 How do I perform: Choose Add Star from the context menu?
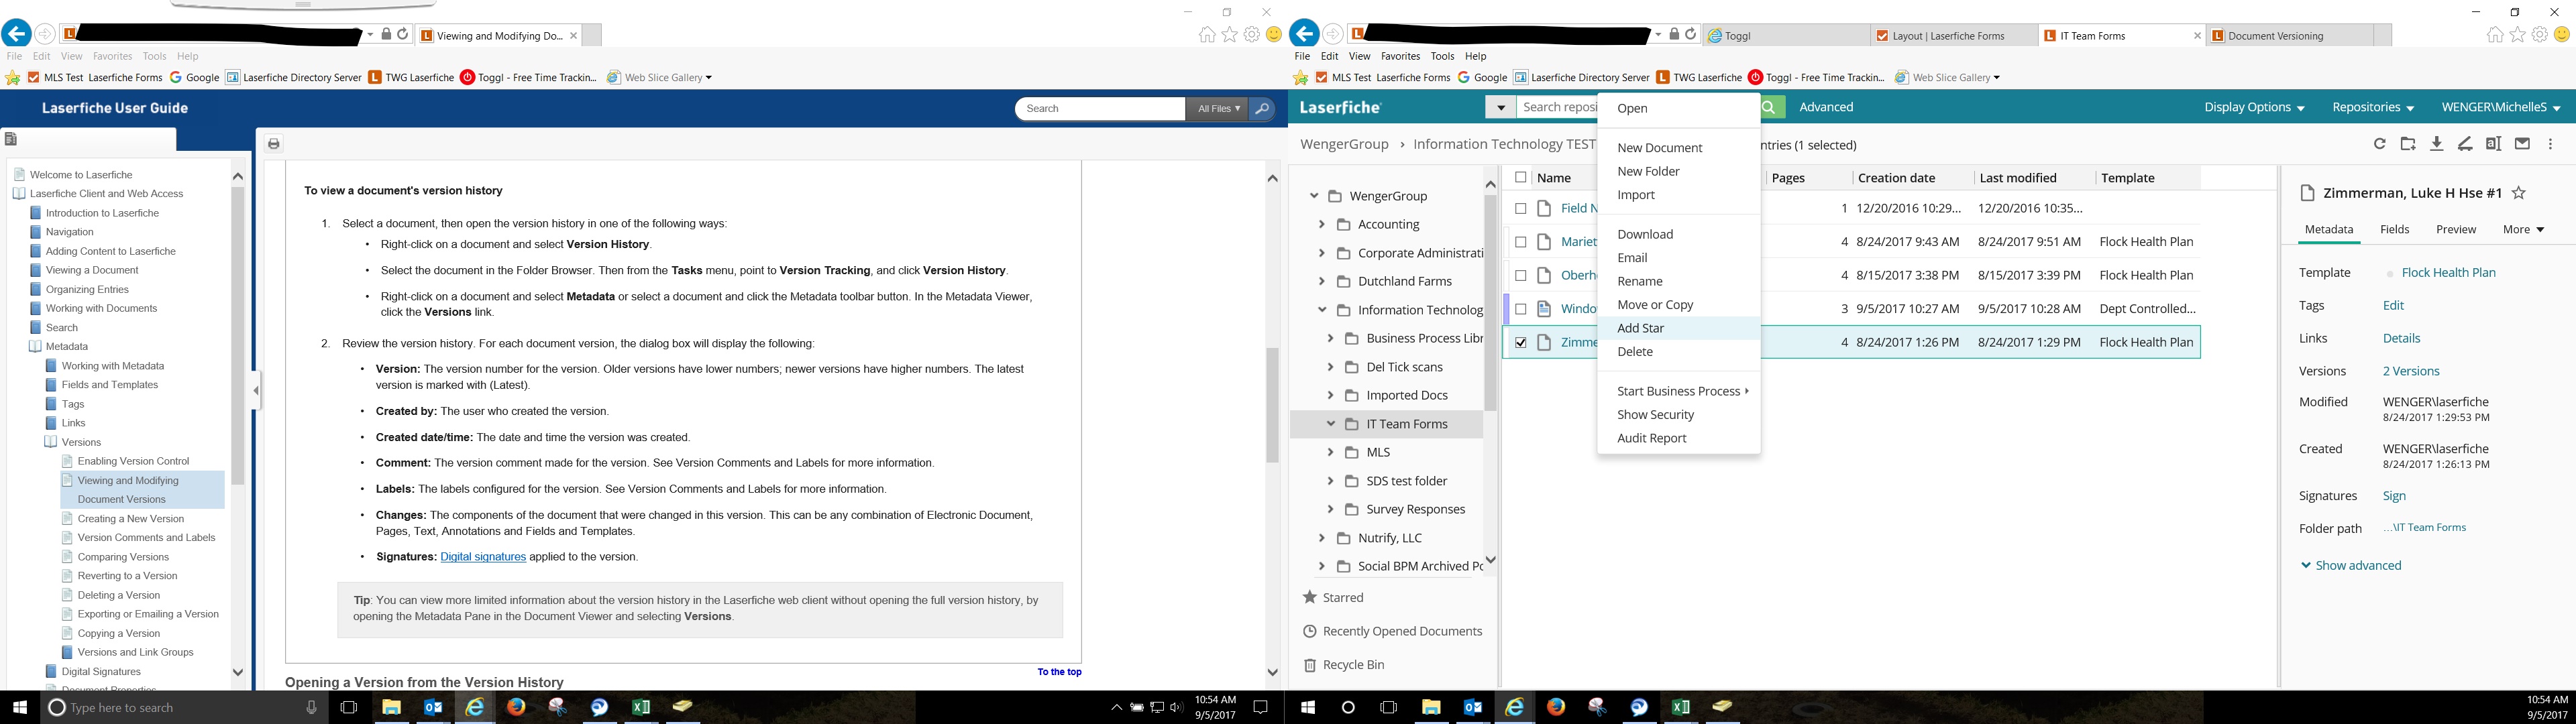(1640, 328)
